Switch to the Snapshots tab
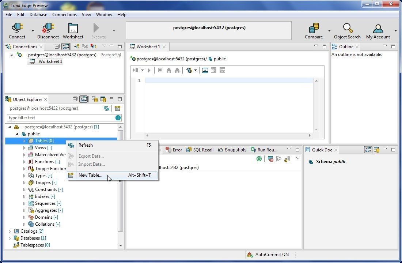This screenshot has width=402, height=263. tap(232, 150)
